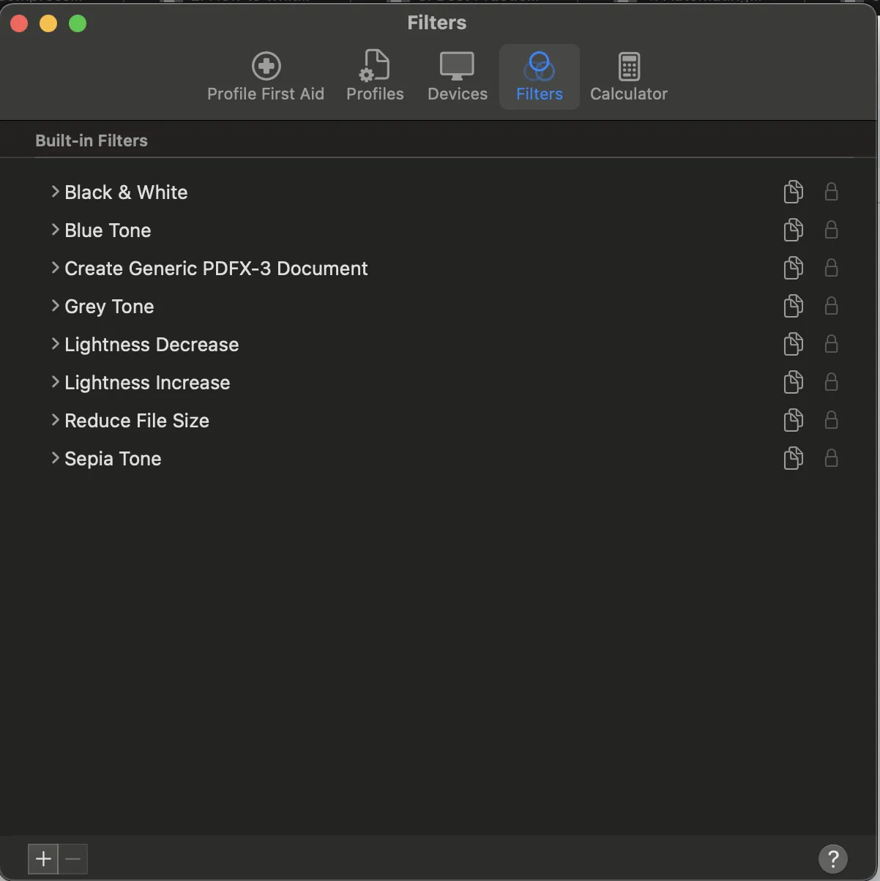
Task: Click lock icon for Blue Tone
Action: click(x=831, y=230)
